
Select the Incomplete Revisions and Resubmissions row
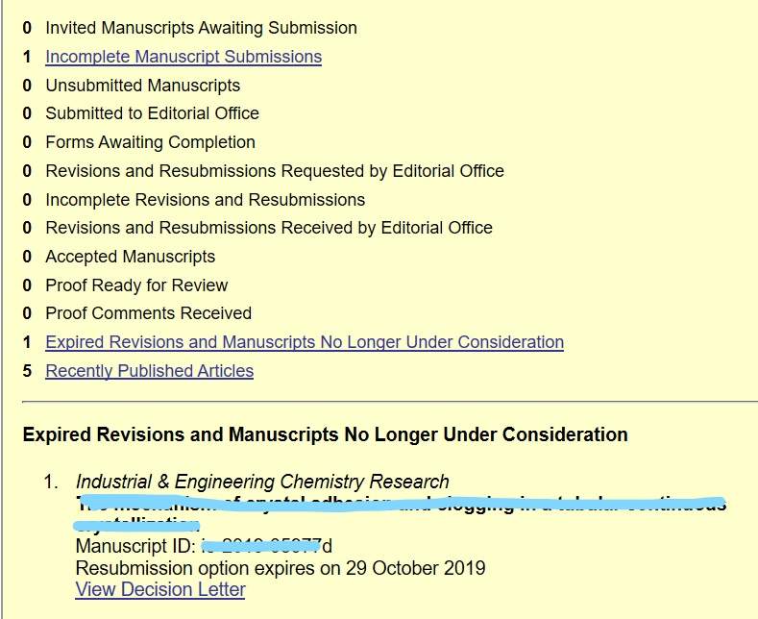205,200
